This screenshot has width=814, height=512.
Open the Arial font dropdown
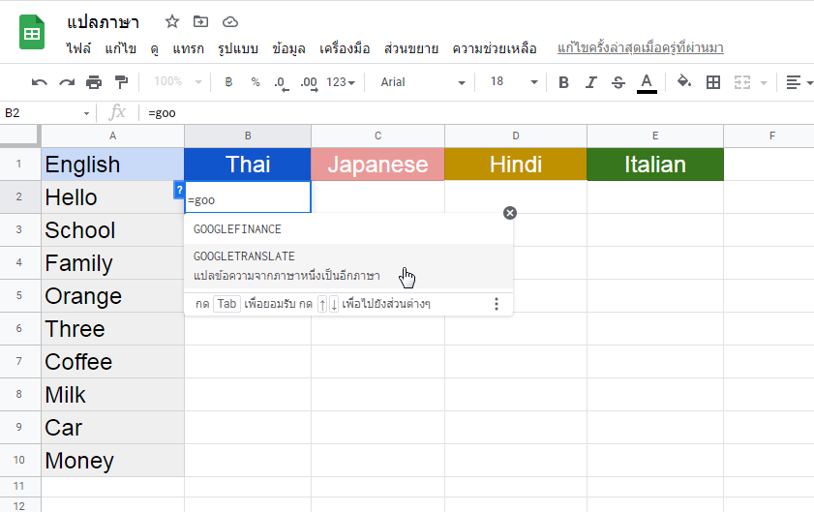pyautogui.click(x=423, y=82)
